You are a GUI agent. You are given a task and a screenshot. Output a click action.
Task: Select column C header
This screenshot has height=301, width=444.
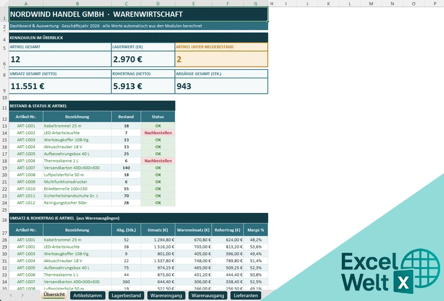[126, 3]
